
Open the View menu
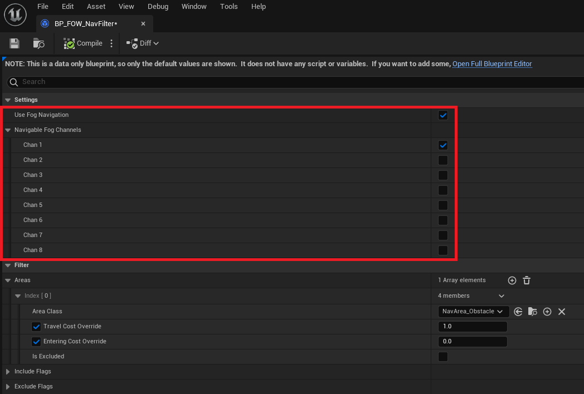tap(126, 6)
